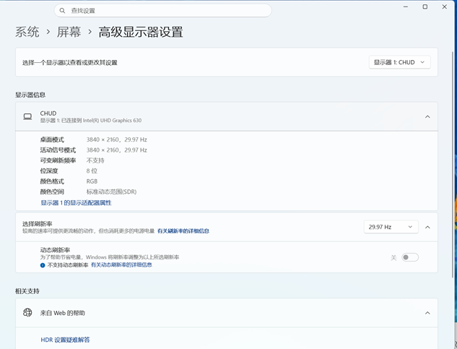This screenshot has height=349, width=457.
Task: Click the globe icon for 来自 Web 的帮助
Action: point(27,313)
